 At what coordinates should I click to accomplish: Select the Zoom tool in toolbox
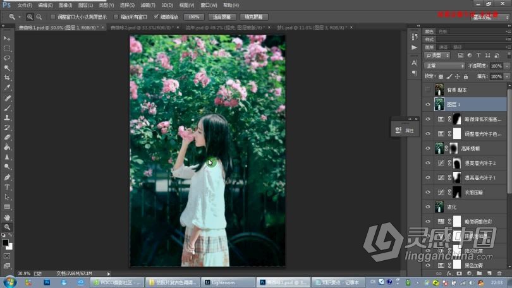pos(7,227)
